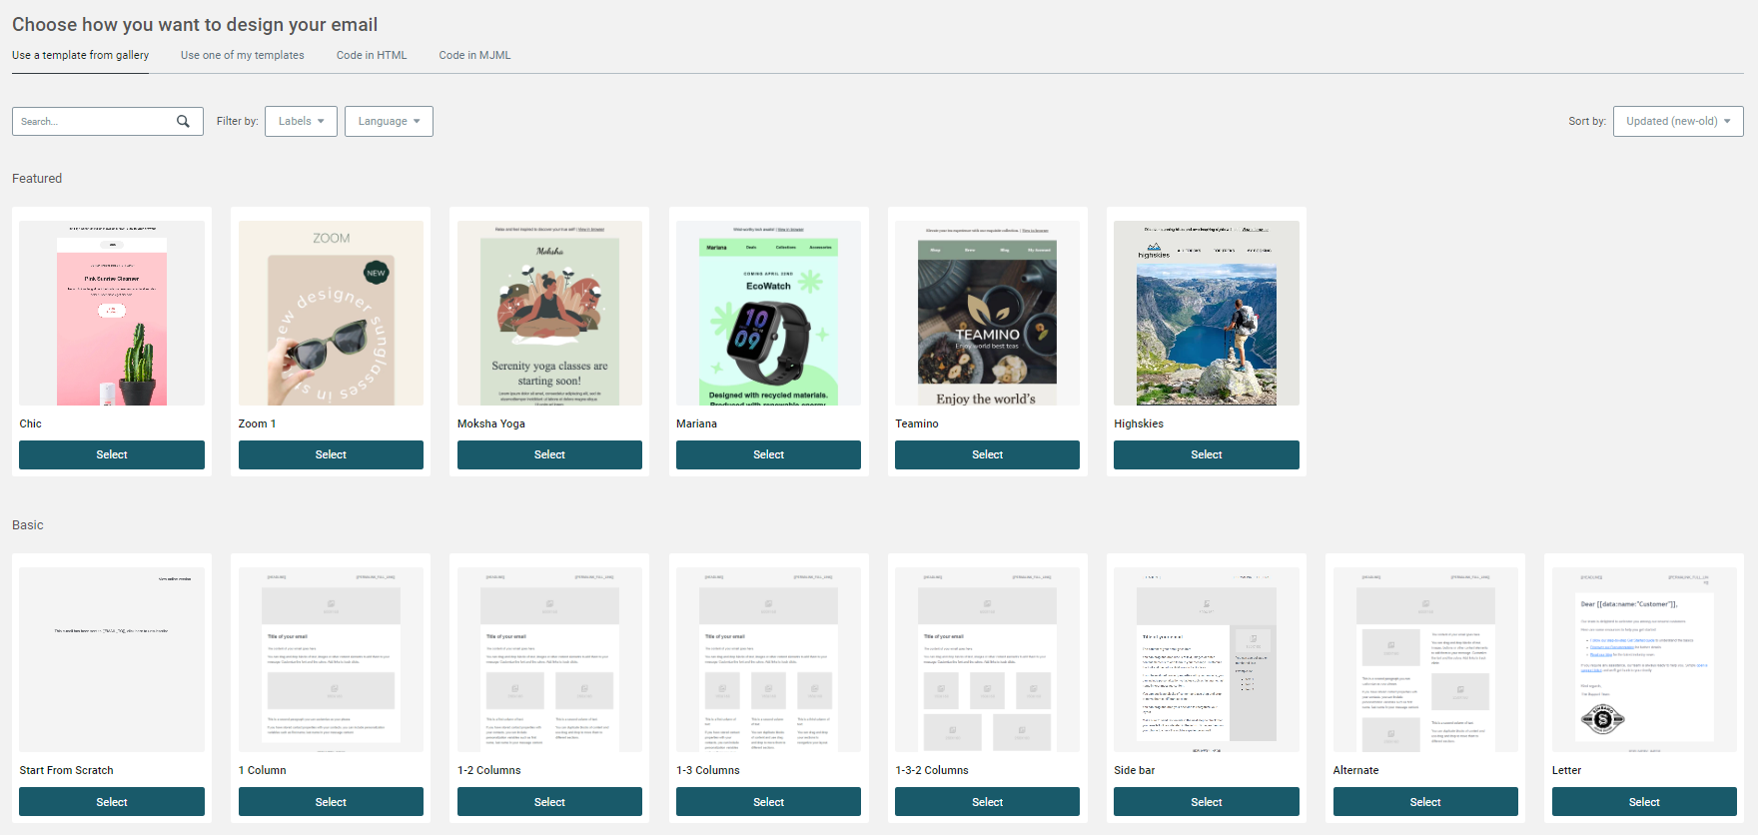The width and height of the screenshot is (1758, 835).
Task: Click the Featured section heading
Action: tap(37, 179)
